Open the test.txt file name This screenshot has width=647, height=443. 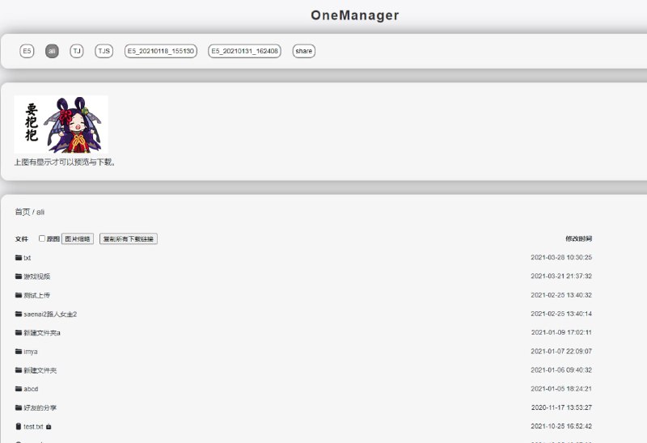coord(33,427)
